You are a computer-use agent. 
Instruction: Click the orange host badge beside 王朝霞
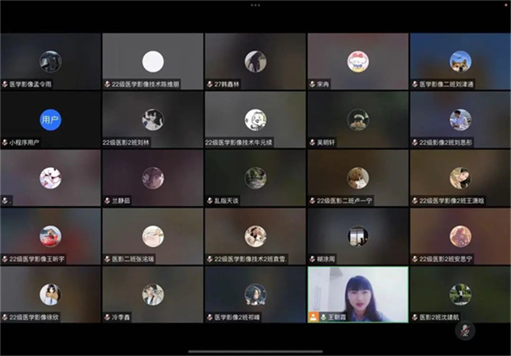[313, 317]
